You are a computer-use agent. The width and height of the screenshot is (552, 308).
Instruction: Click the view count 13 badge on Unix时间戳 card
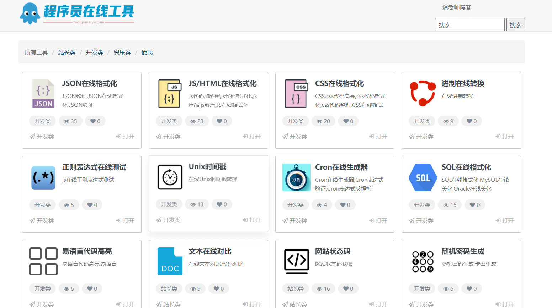pos(197,204)
